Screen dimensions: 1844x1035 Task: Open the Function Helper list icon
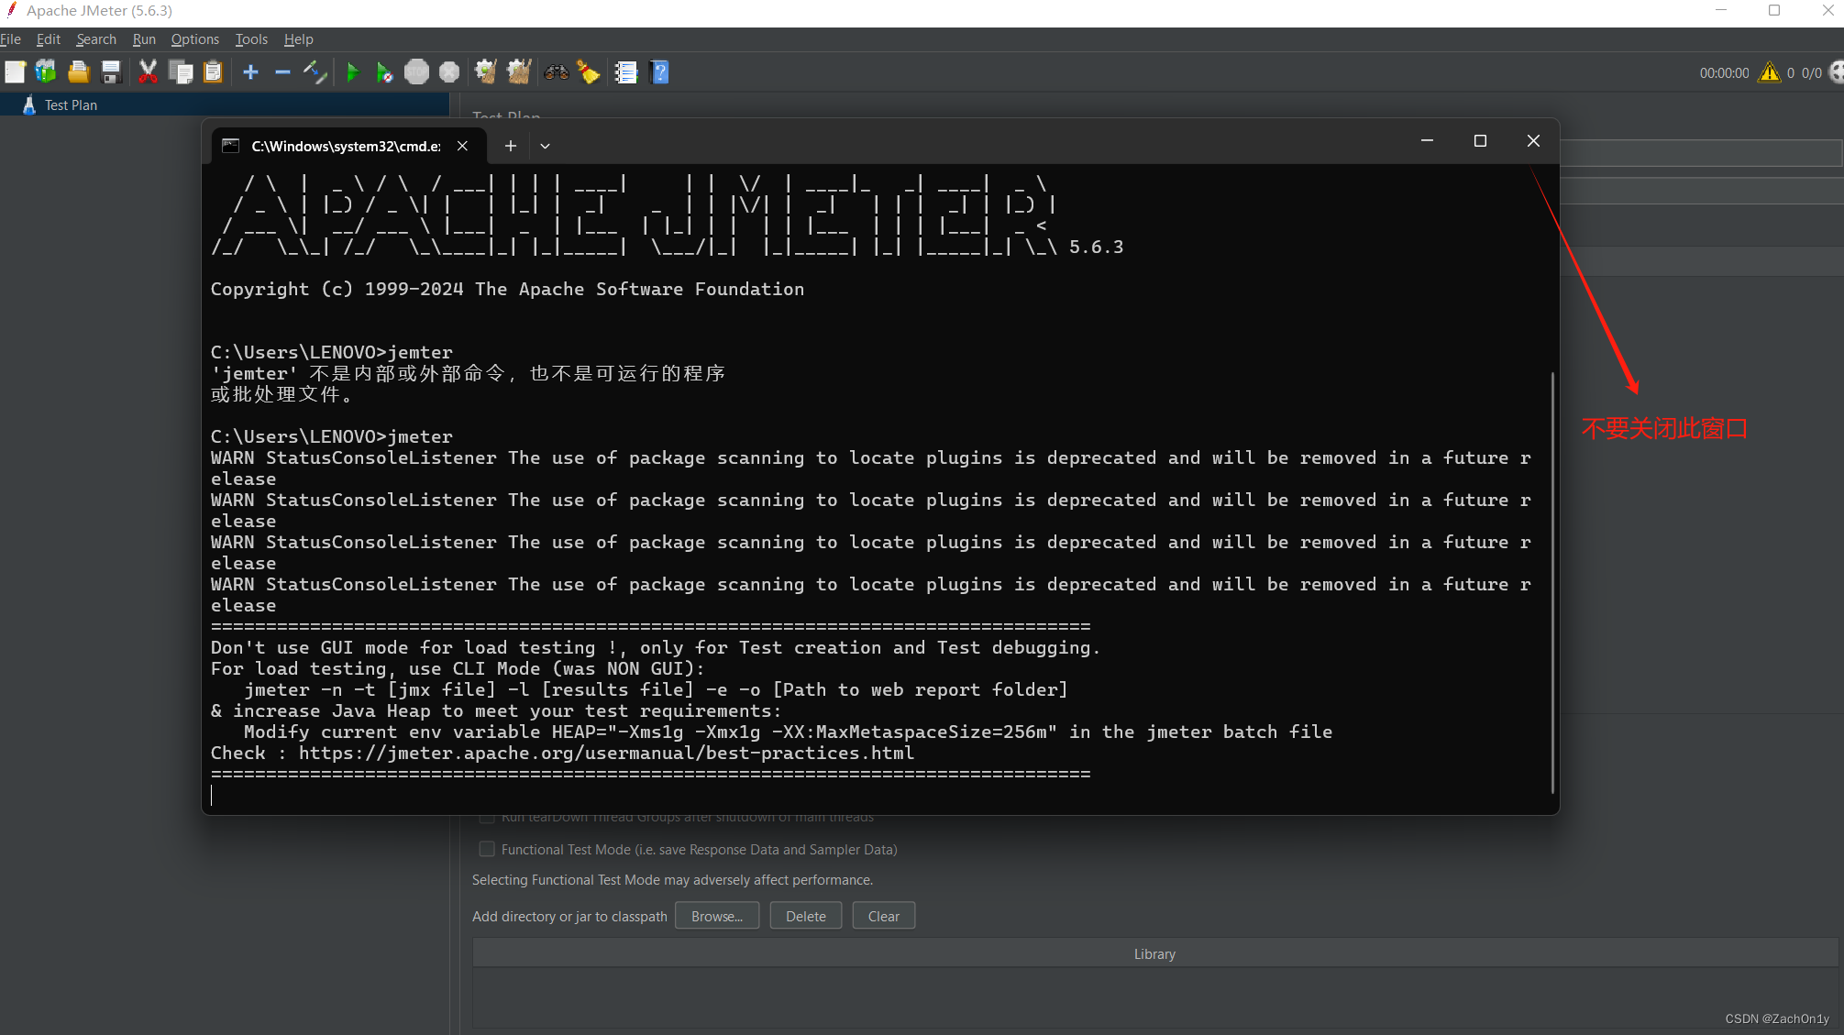pos(626,72)
